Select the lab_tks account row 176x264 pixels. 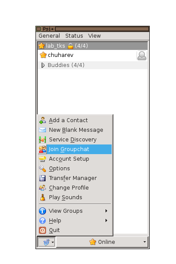point(92,46)
